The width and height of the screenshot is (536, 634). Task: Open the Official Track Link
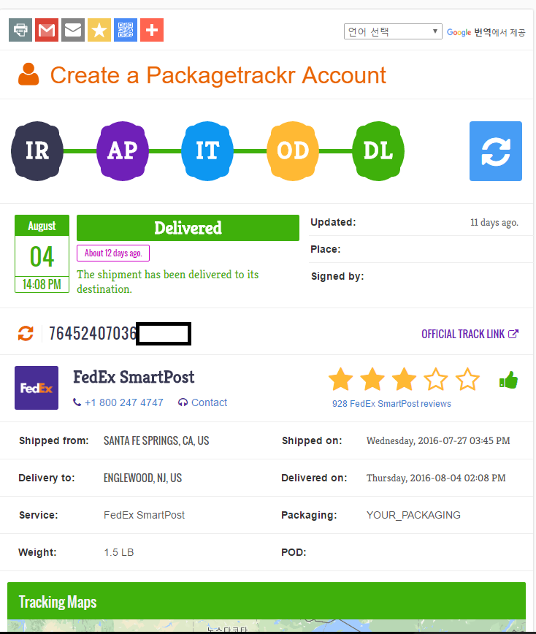click(470, 334)
